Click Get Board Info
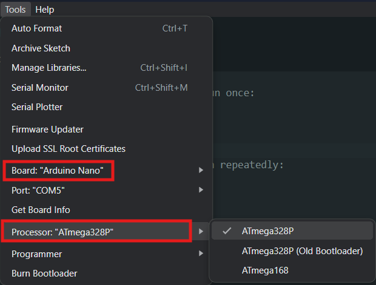Image resolution: width=376 pixels, height=285 pixels. [41, 210]
